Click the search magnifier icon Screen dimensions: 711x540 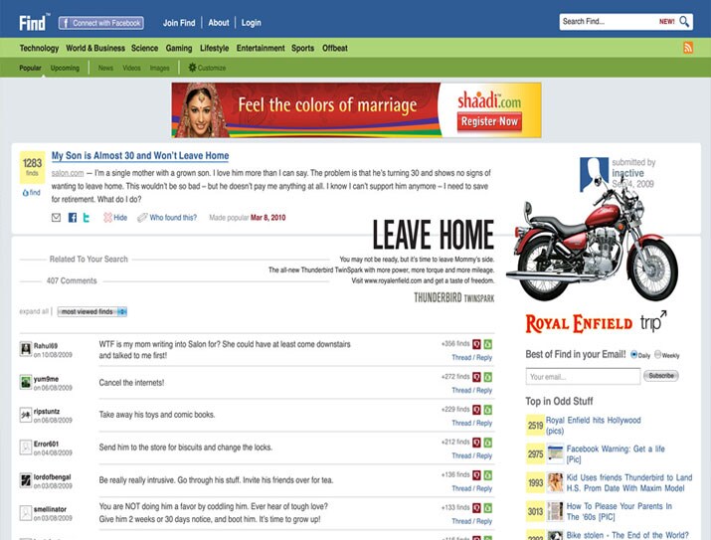[684, 21]
